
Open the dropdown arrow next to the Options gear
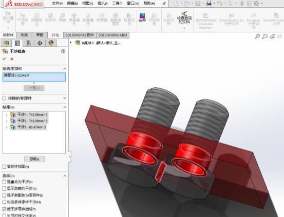(x=262, y=4)
